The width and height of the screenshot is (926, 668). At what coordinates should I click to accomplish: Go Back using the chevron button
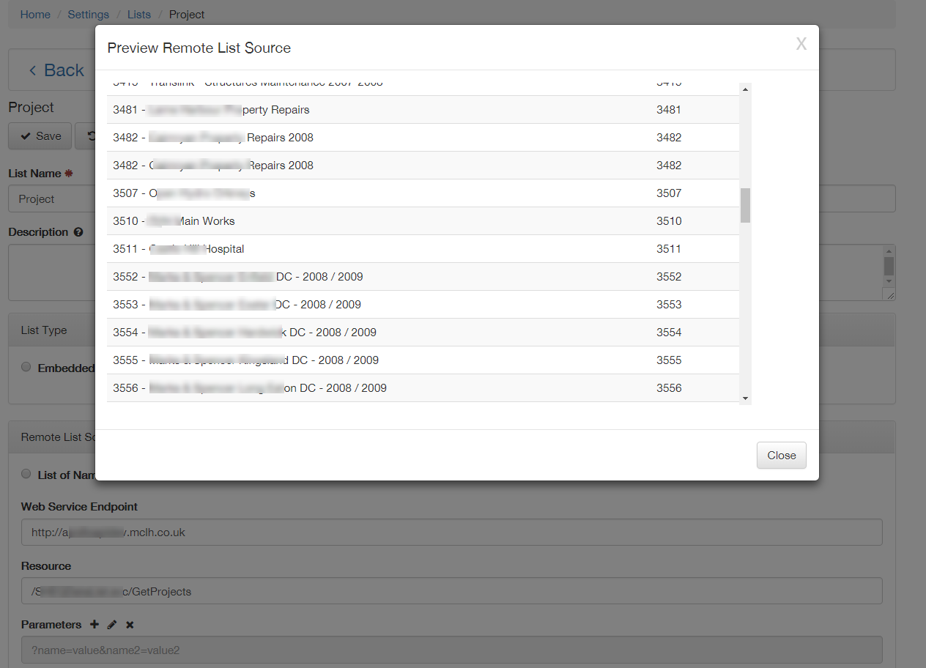pyautogui.click(x=56, y=70)
